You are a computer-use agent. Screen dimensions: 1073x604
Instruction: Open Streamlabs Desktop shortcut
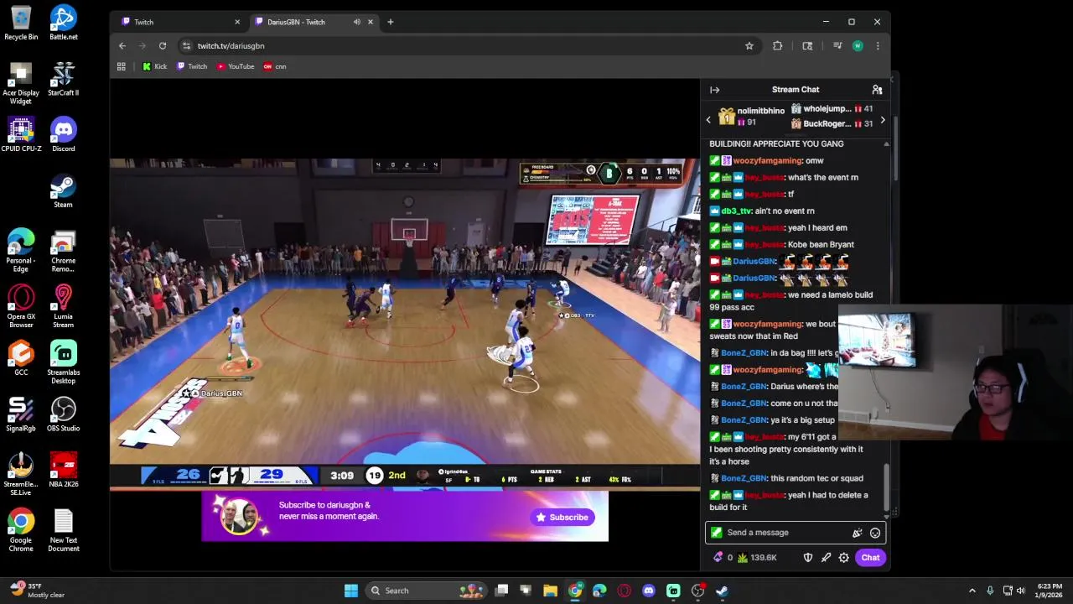click(63, 362)
